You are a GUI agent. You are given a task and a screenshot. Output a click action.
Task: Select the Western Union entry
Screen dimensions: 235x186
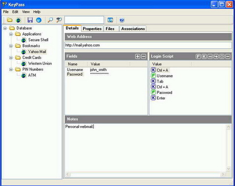tap(40, 63)
